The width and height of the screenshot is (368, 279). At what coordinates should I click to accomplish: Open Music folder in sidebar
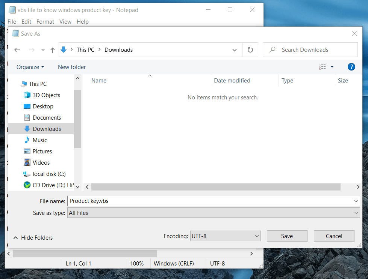pyautogui.click(x=40, y=140)
